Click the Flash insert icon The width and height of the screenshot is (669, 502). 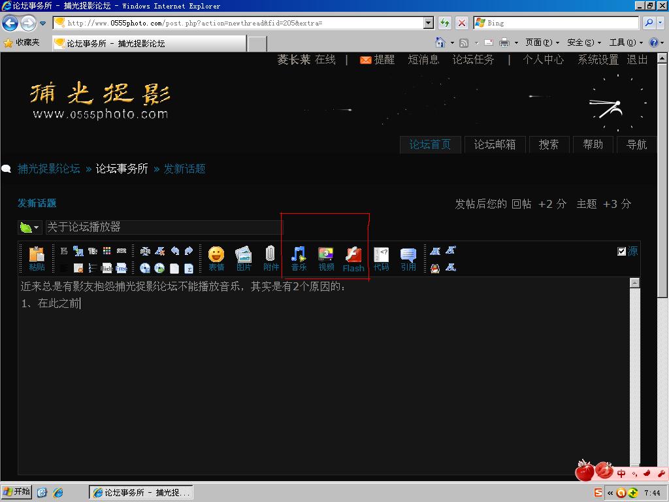(x=353, y=258)
